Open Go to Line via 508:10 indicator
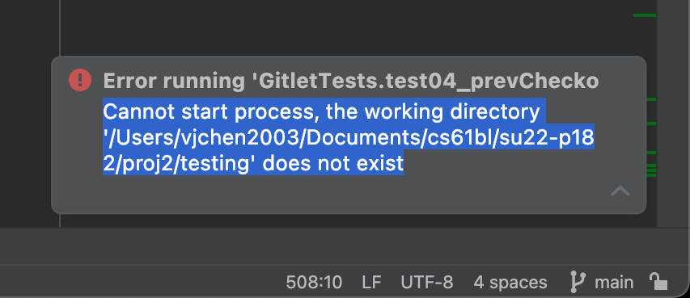690x298 pixels. (314, 282)
